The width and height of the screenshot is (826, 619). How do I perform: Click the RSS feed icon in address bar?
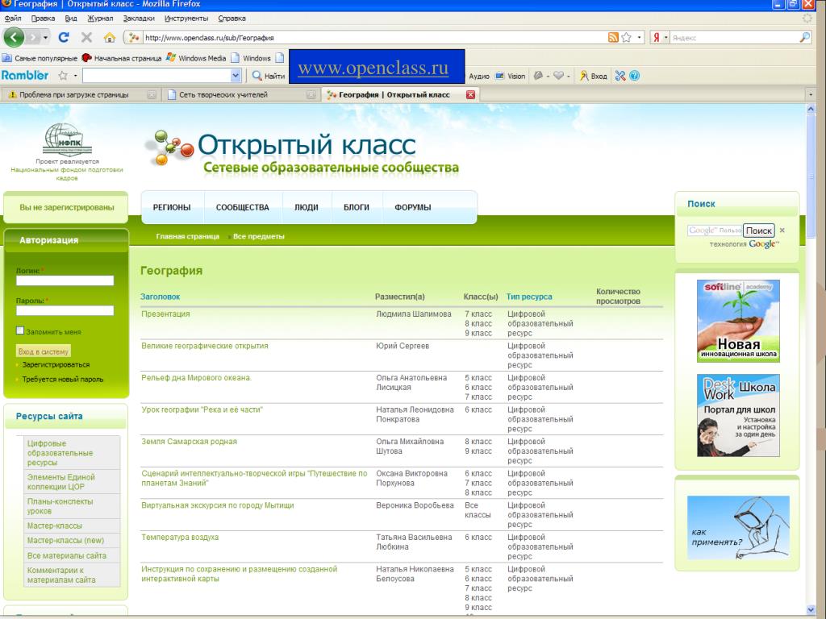[613, 37]
